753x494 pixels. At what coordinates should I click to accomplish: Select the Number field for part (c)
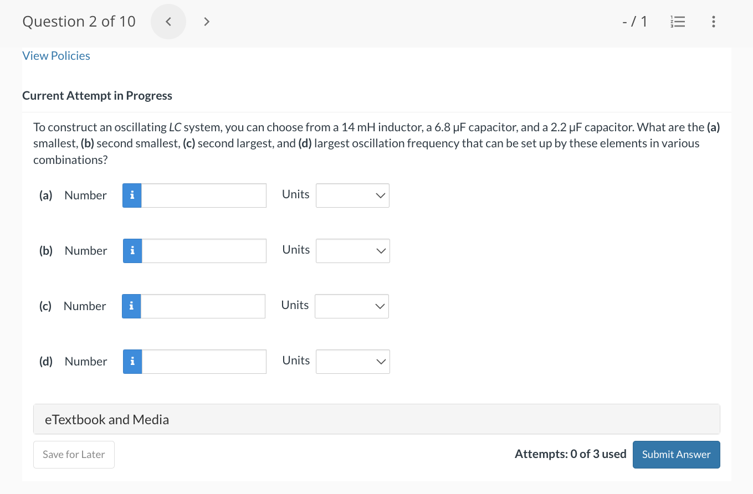[203, 306]
